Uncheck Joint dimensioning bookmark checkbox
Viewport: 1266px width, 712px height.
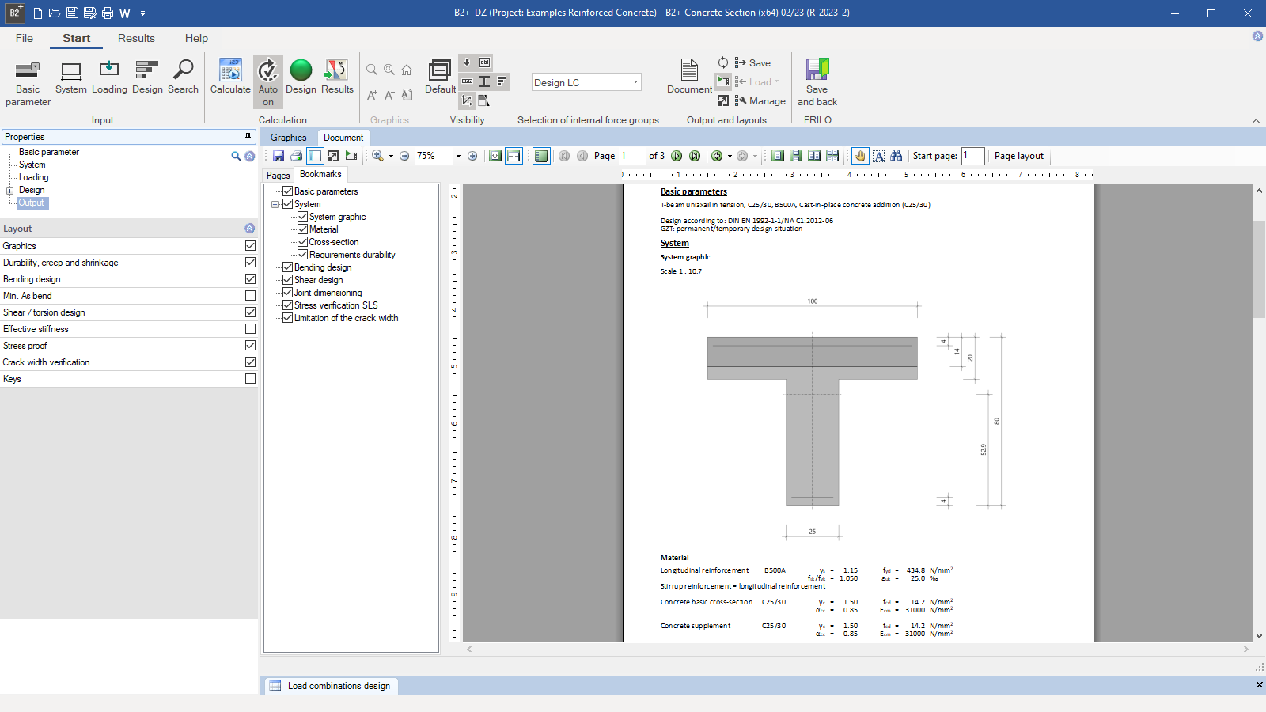pos(288,293)
